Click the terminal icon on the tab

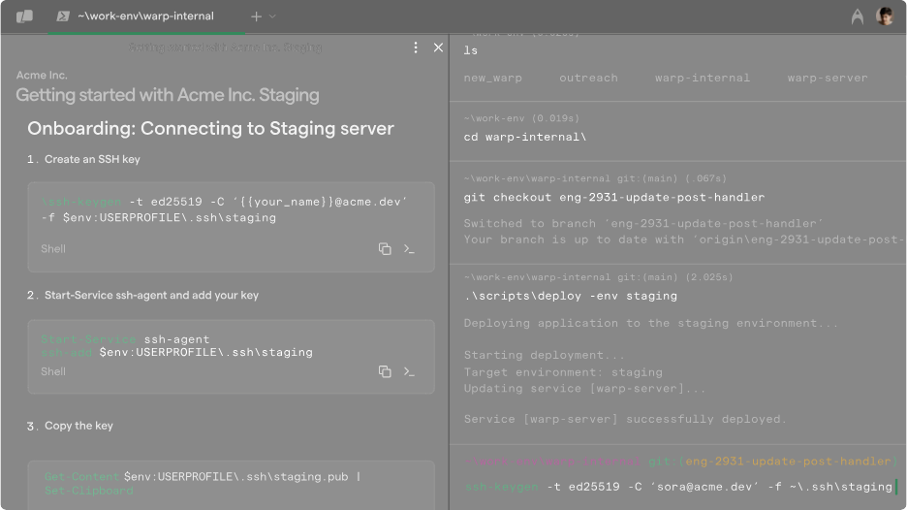pyautogui.click(x=63, y=16)
